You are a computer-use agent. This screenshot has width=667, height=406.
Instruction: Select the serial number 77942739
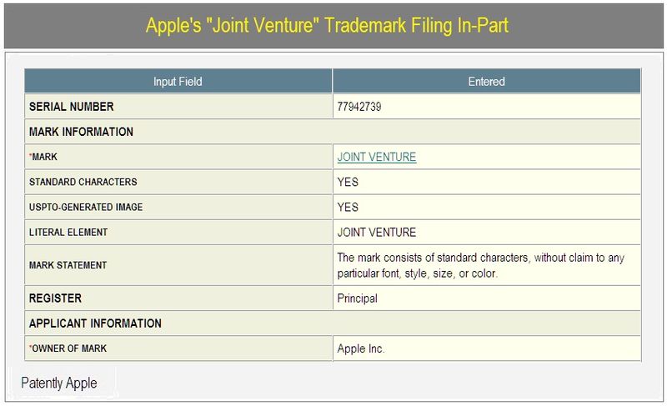[359, 107]
